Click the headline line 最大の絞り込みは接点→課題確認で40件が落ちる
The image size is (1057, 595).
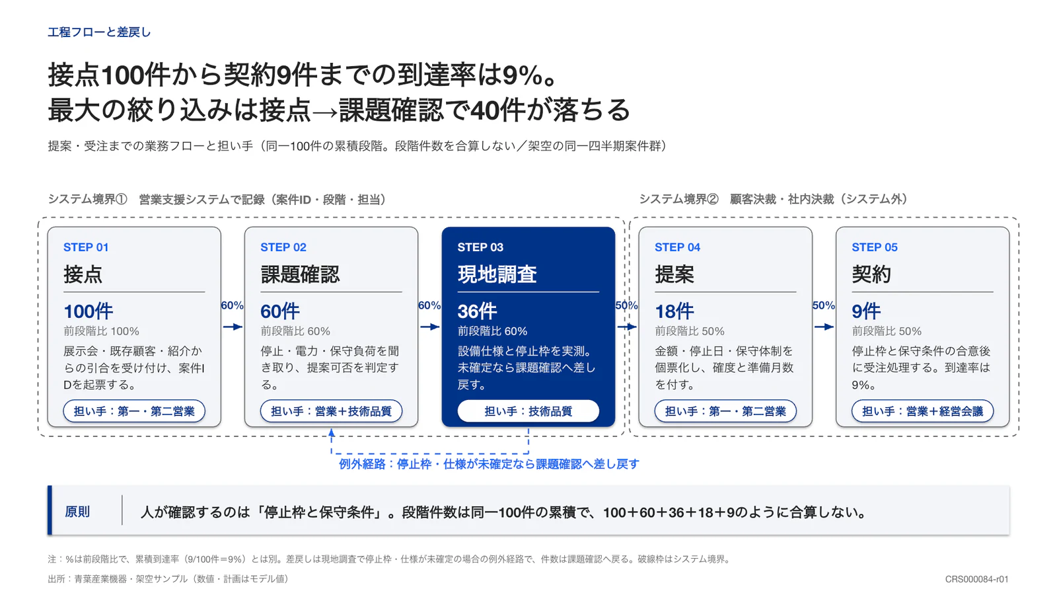(x=339, y=110)
